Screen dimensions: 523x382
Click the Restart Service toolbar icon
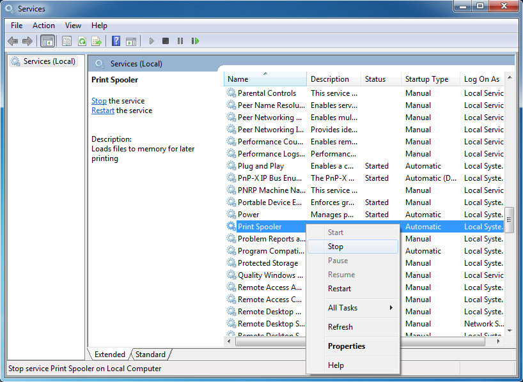(195, 41)
